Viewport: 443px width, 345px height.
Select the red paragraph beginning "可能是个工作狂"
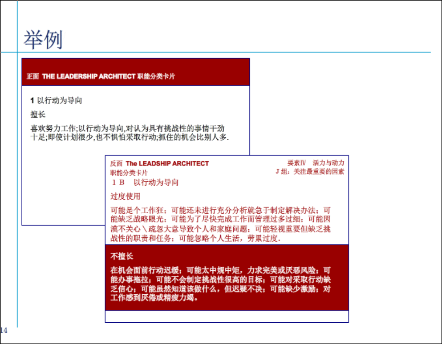221,224
